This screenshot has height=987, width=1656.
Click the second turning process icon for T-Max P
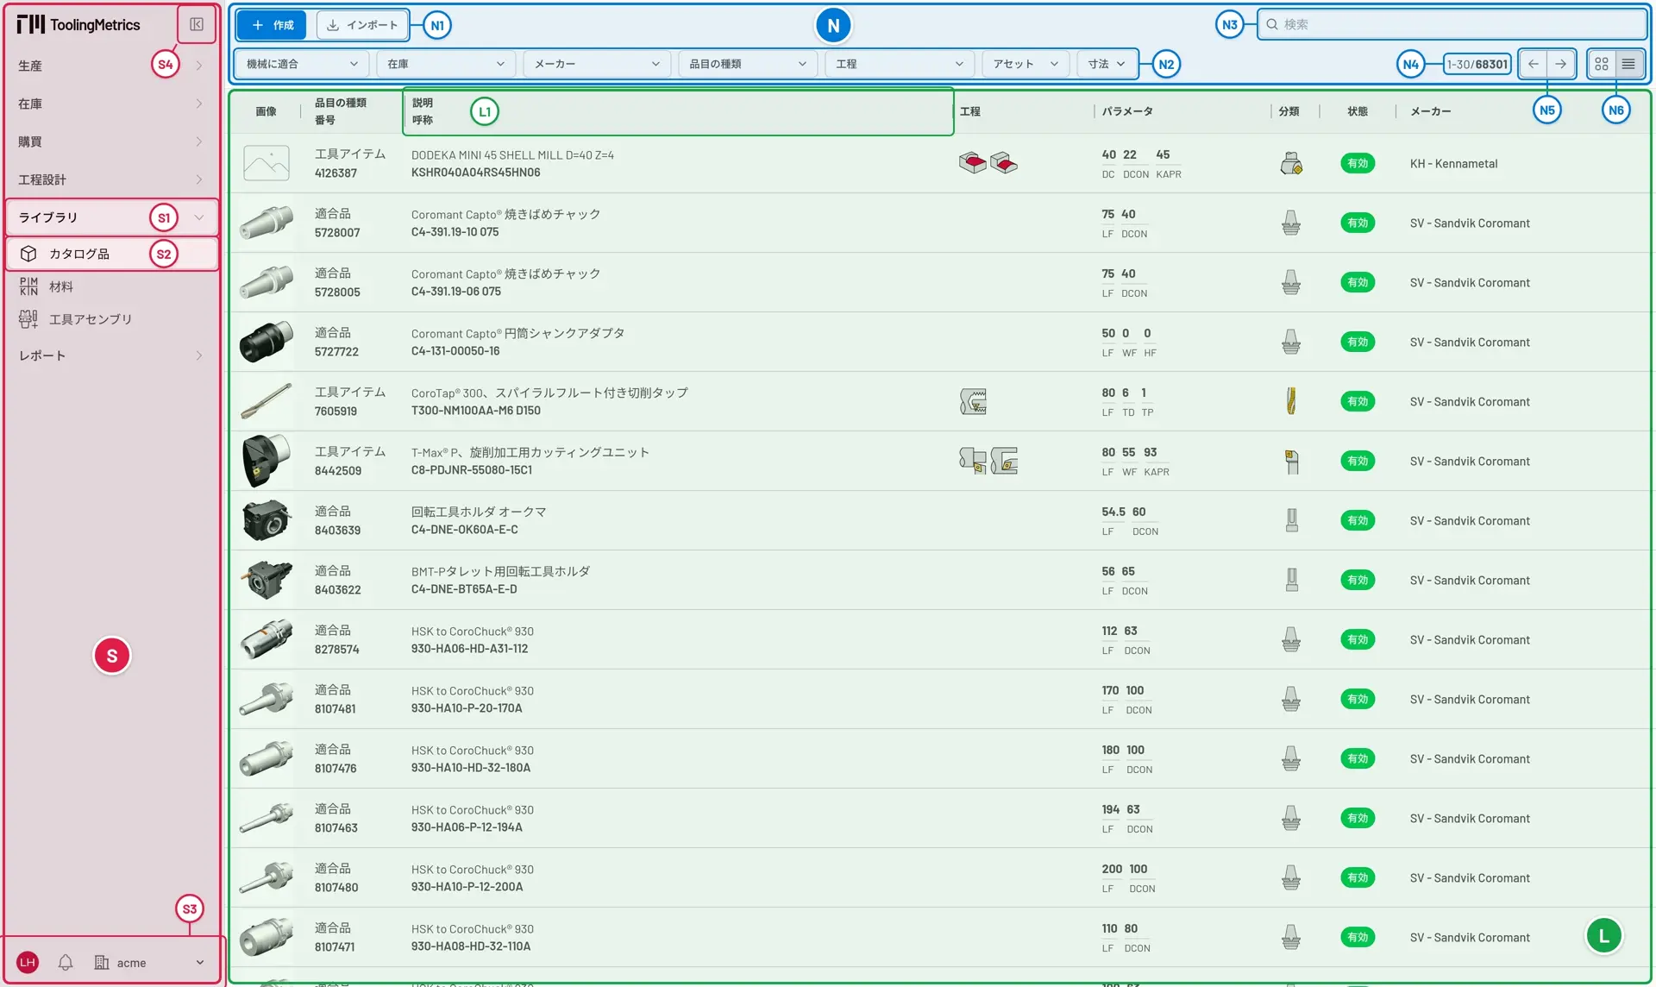pos(1004,461)
